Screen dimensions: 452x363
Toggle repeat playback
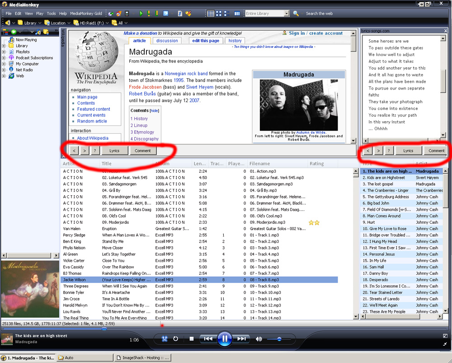pyautogui.click(x=175, y=339)
